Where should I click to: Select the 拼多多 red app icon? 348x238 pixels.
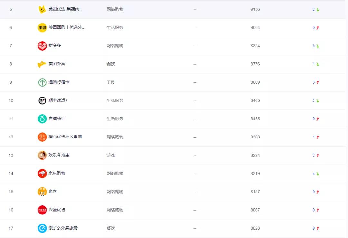point(42,46)
